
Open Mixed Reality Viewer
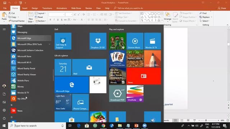coord(31,75)
